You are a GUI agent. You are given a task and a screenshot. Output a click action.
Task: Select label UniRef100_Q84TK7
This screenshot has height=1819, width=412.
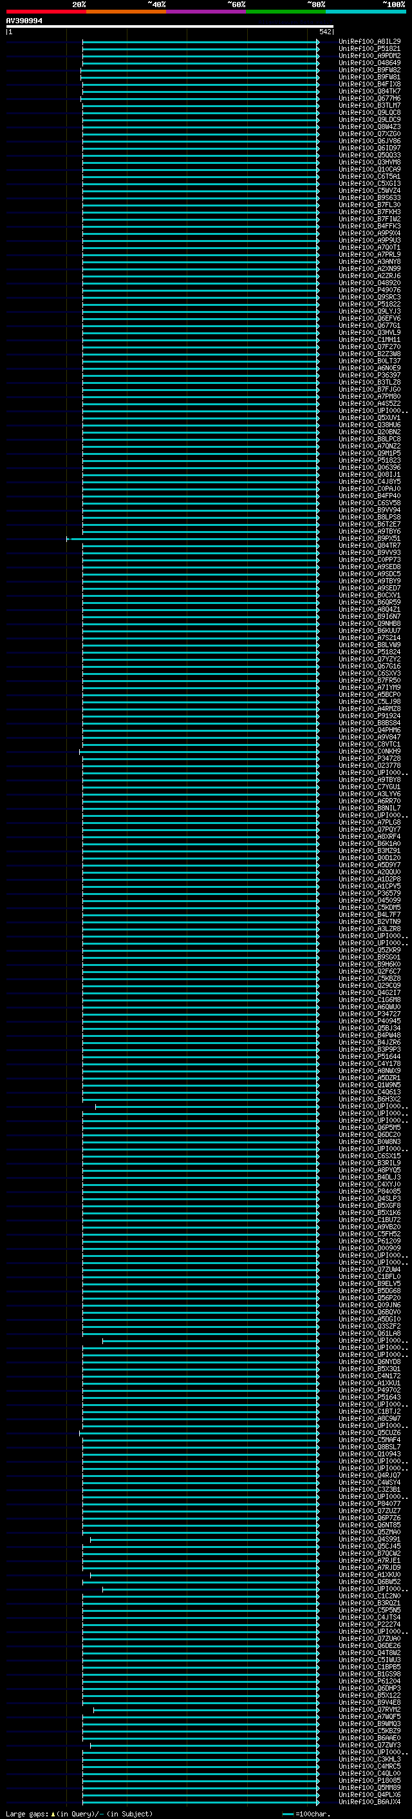[370, 91]
